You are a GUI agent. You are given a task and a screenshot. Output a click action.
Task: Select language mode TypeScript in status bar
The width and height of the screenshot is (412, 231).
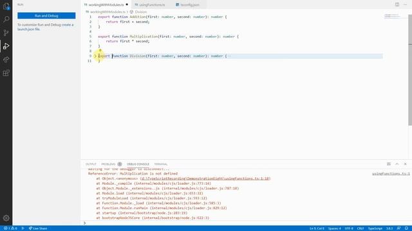click(x=375, y=228)
